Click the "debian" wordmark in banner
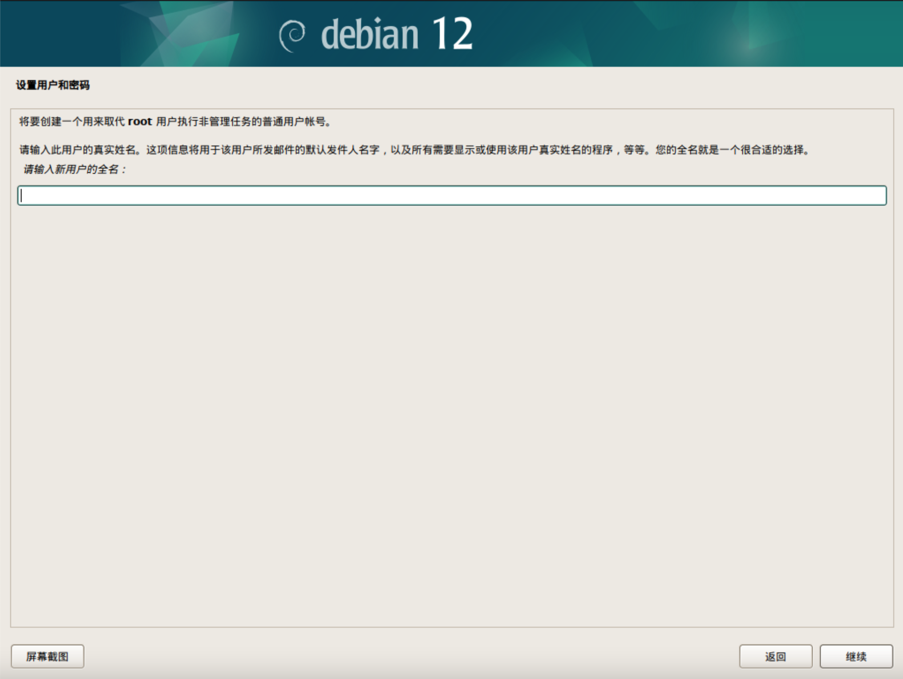 (369, 35)
